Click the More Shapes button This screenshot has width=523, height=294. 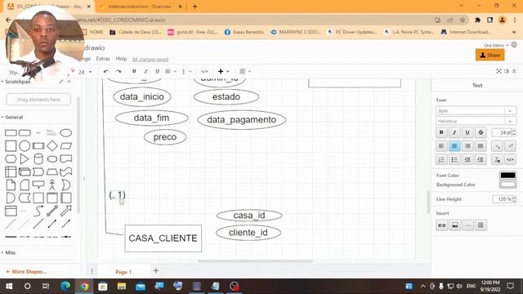26,272
